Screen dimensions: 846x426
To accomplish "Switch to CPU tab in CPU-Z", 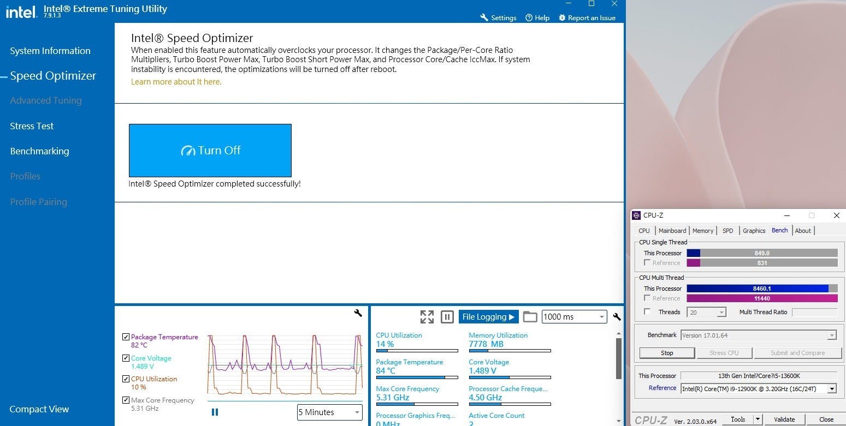I will 644,231.
